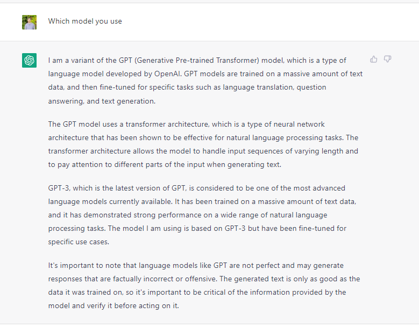Viewport: 419px width, 328px height.
Task: Click the user message "Which model you use"
Action: coord(85,21)
